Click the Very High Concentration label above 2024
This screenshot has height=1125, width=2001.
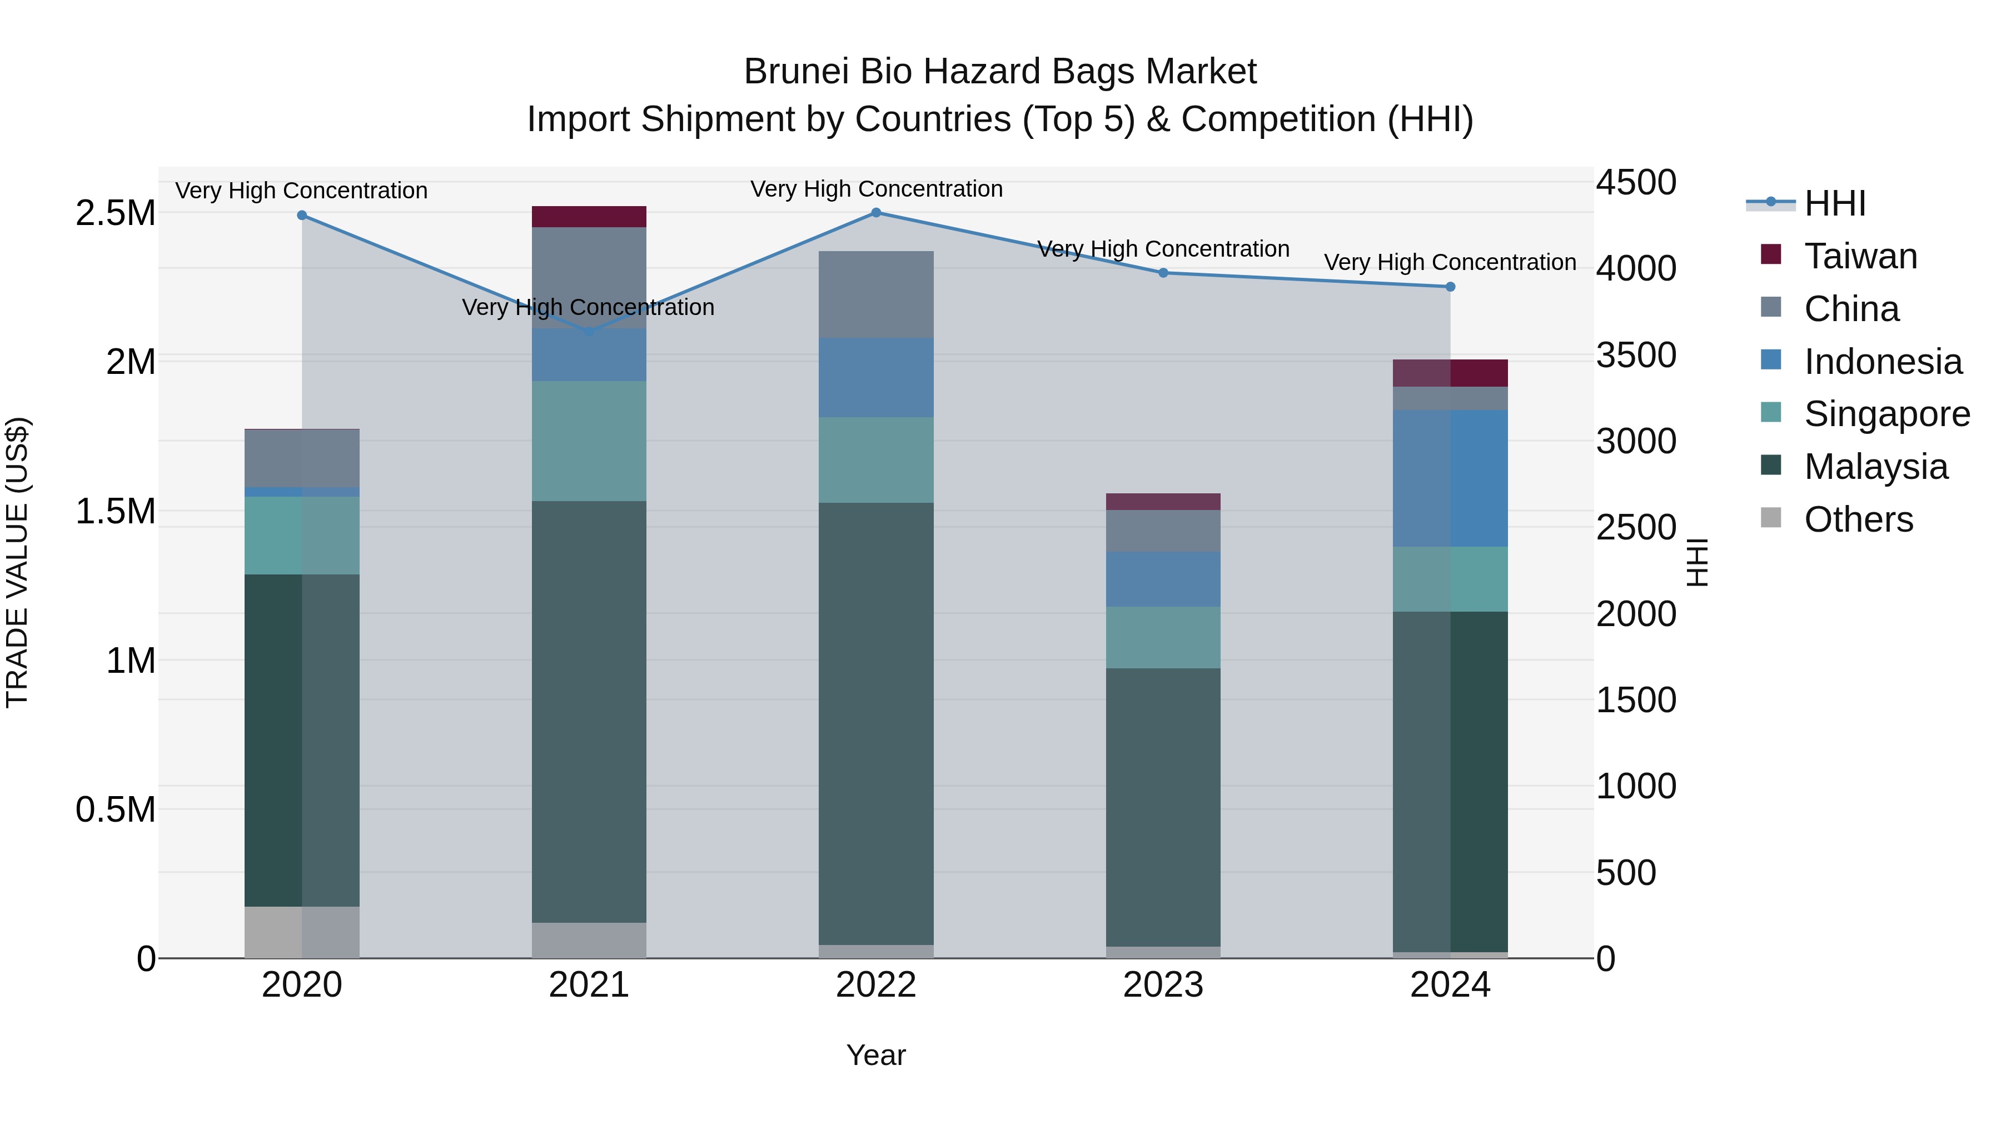point(1450,262)
